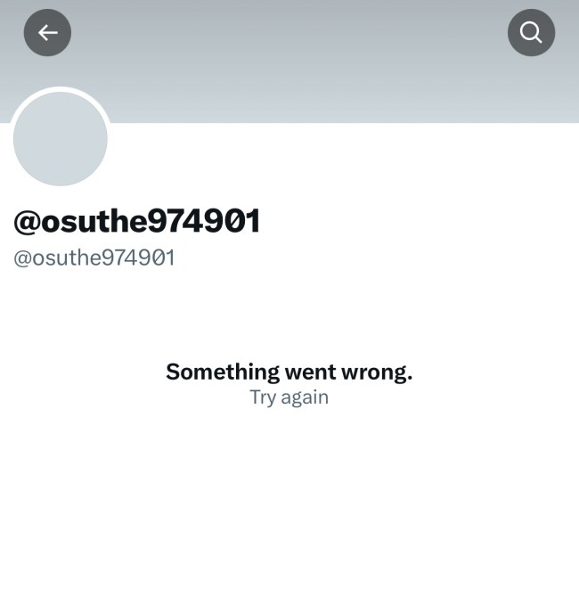Click the Something went wrong heading
The width and height of the screenshot is (579, 597).
click(289, 372)
